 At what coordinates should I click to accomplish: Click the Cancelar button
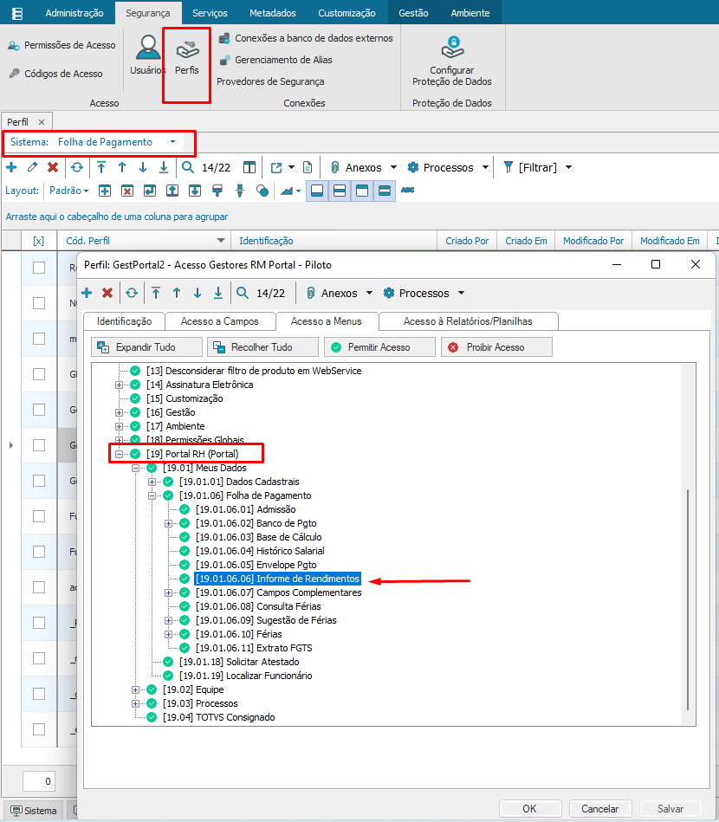(x=600, y=808)
